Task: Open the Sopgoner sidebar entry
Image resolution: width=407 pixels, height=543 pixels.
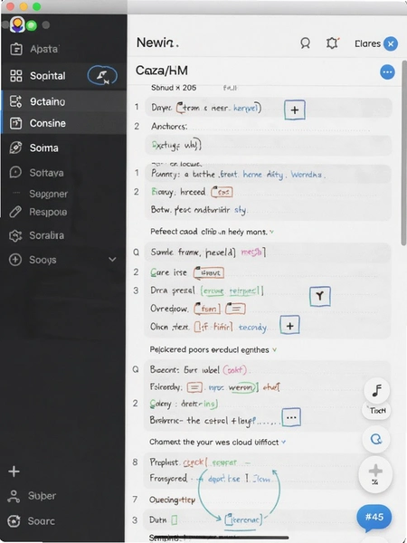Action: tap(48, 194)
